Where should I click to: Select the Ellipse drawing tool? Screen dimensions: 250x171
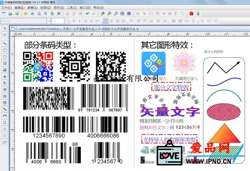(x=5, y=57)
